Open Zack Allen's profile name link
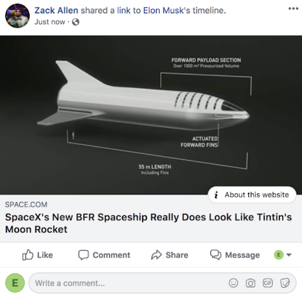 click(56, 11)
